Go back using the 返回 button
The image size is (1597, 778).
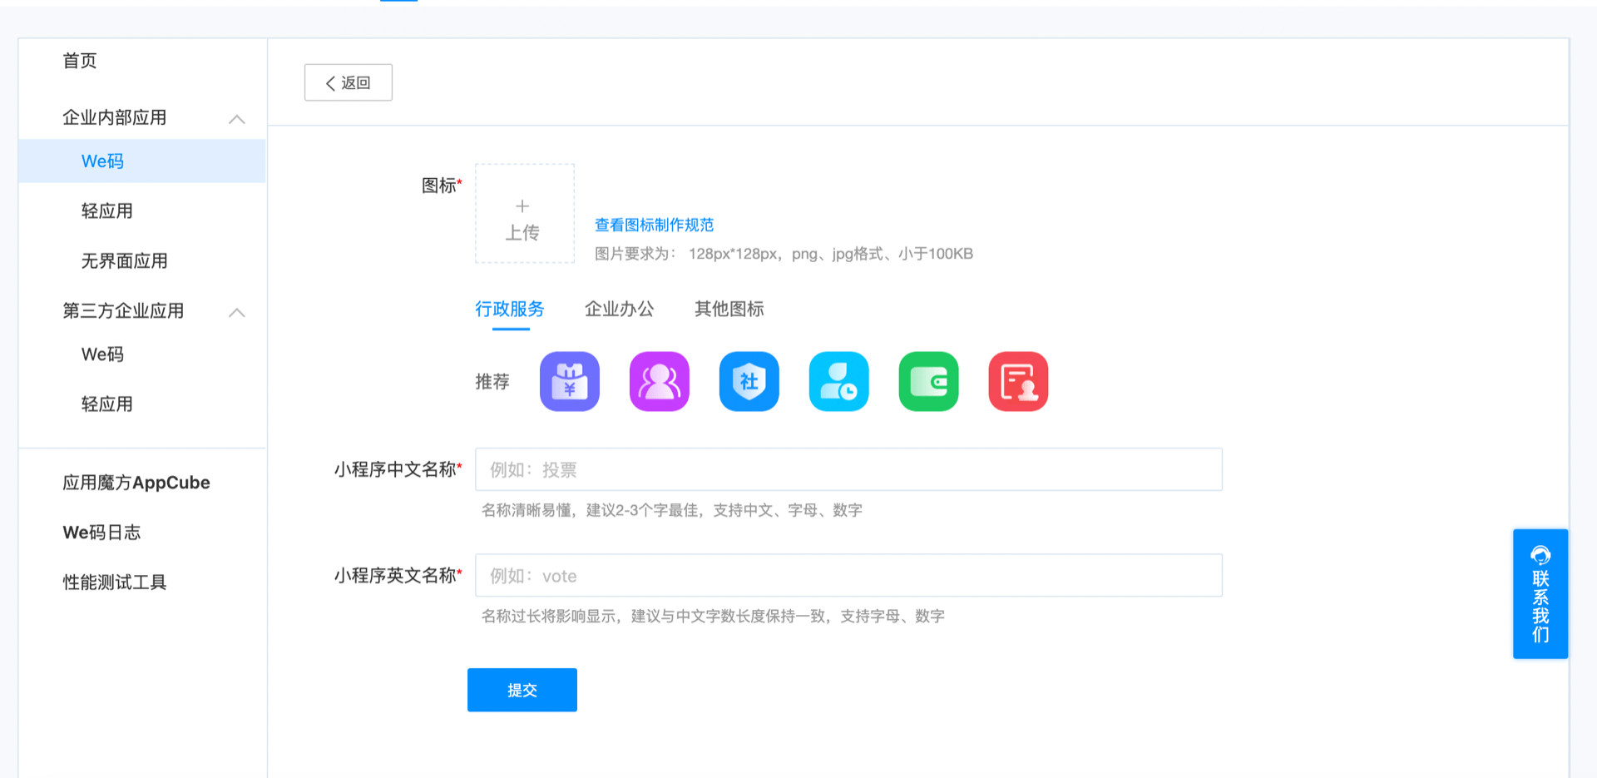click(349, 82)
